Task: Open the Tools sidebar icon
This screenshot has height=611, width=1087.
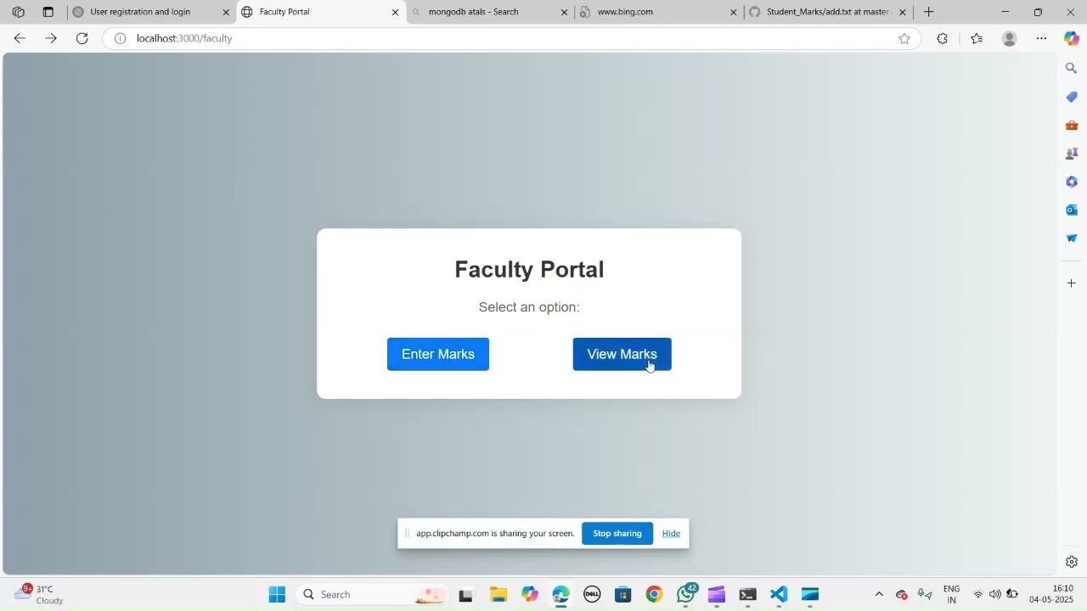Action: [x=1072, y=126]
